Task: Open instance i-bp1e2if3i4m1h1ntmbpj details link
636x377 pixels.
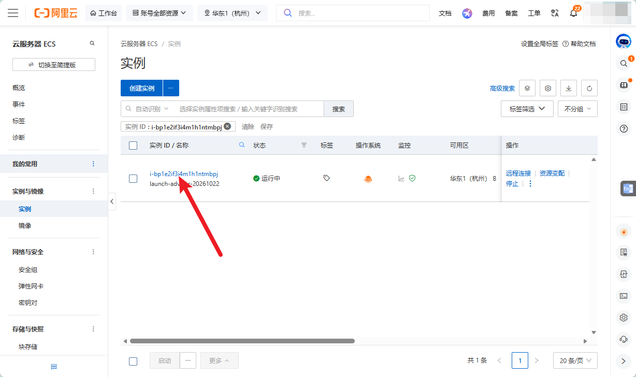Action: click(x=184, y=174)
